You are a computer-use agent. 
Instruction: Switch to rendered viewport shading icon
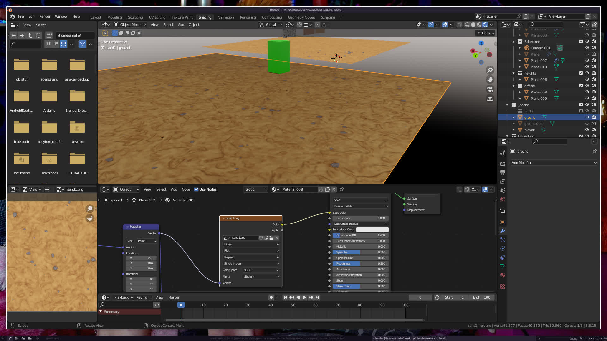click(x=485, y=25)
